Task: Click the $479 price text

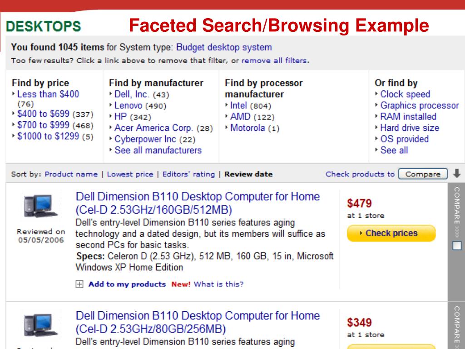Action: click(x=360, y=204)
